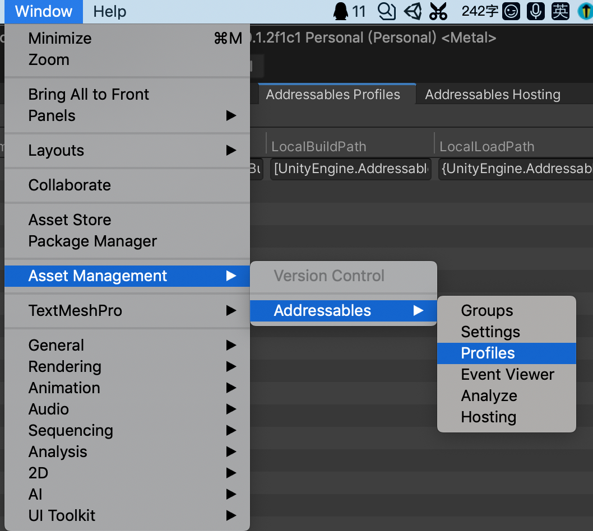Viewport: 593px width, 531px height.
Task: Click the emoji face icon in menu bar
Action: point(511,11)
